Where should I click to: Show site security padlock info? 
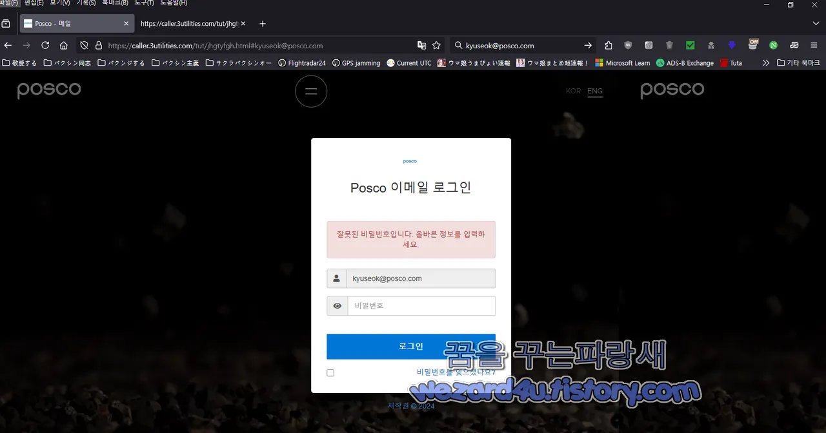pos(99,45)
